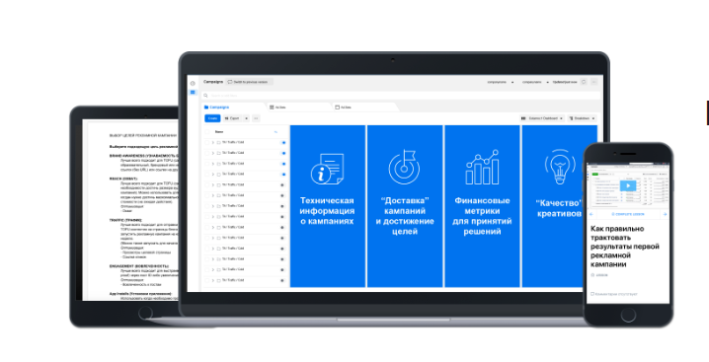Click the lightbulb creative quality icon
The width and height of the screenshot is (709, 362).
coord(560,167)
